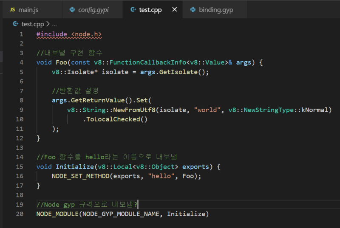Click the C++ icon on test.cpp tab
The height and width of the screenshot is (228, 340).
click(x=133, y=9)
